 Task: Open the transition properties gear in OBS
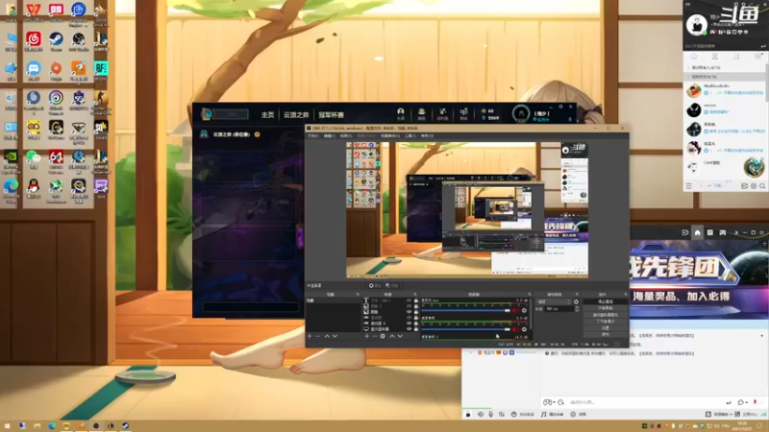coord(576,301)
